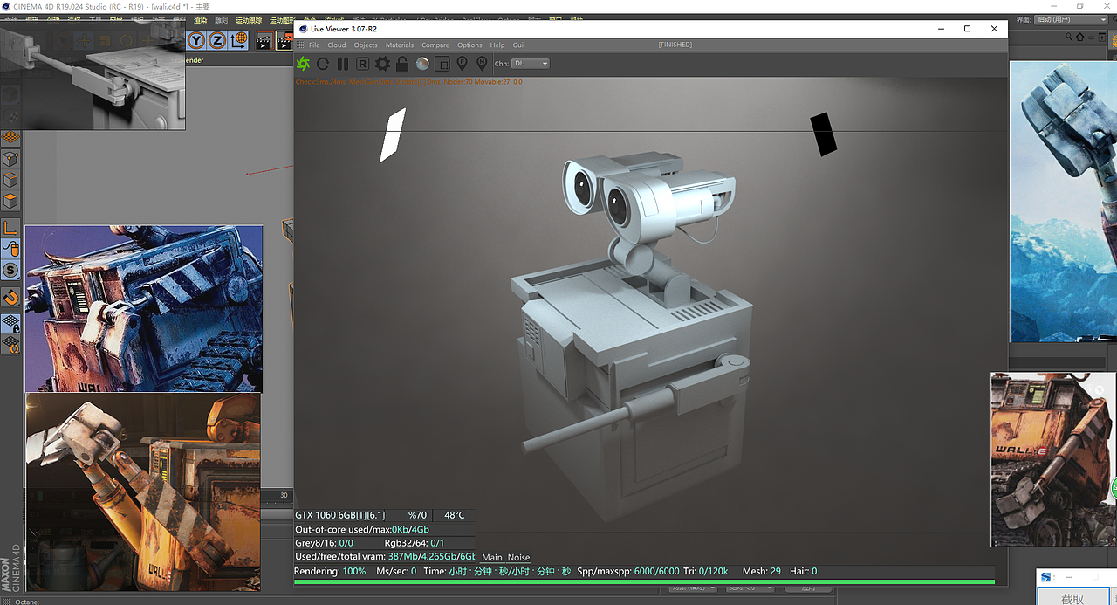The image size is (1117, 605).
Task: Toggle render region R button
Action: [362, 63]
